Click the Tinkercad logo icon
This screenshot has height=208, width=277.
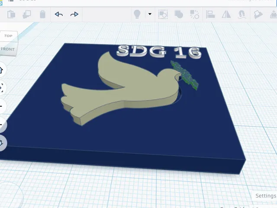click(1, 3)
